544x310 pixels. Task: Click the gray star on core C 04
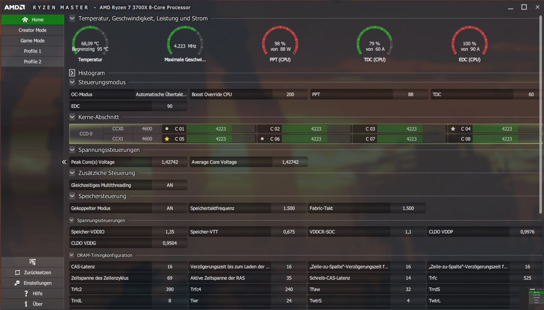[453, 129]
